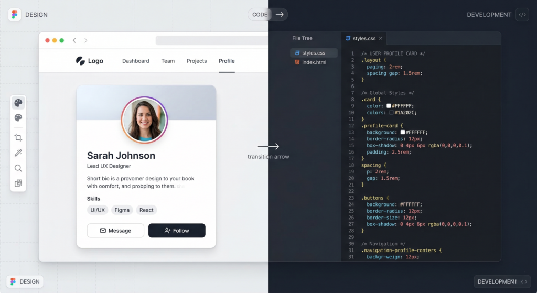Click the DEVELOPMENT label at top right
The width and height of the screenshot is (537, 293).
(x=489, y=15)
